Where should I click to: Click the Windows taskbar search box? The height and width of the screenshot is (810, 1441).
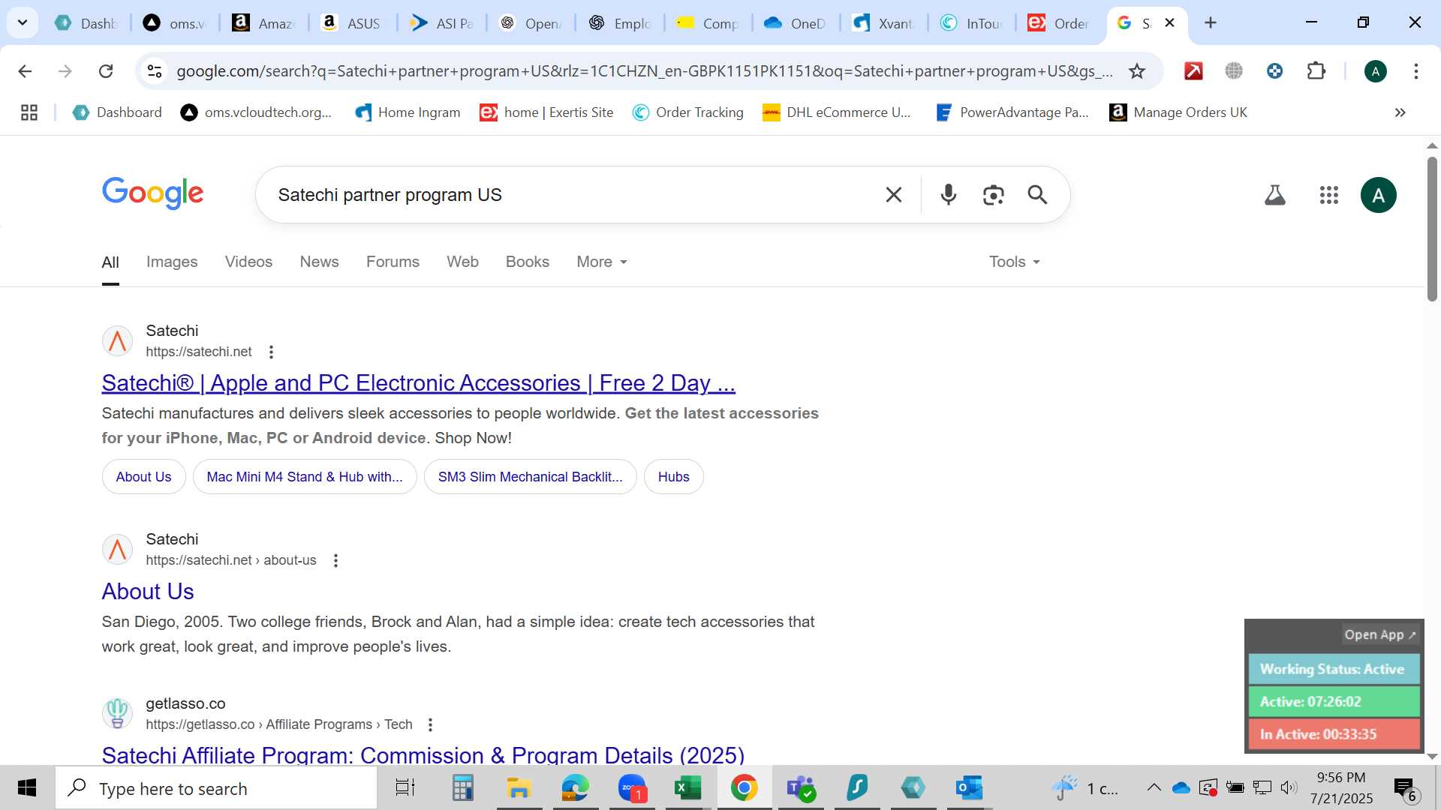click(x=216, y=788)
